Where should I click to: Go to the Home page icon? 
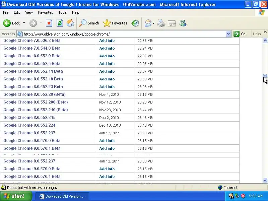point(70,23)
